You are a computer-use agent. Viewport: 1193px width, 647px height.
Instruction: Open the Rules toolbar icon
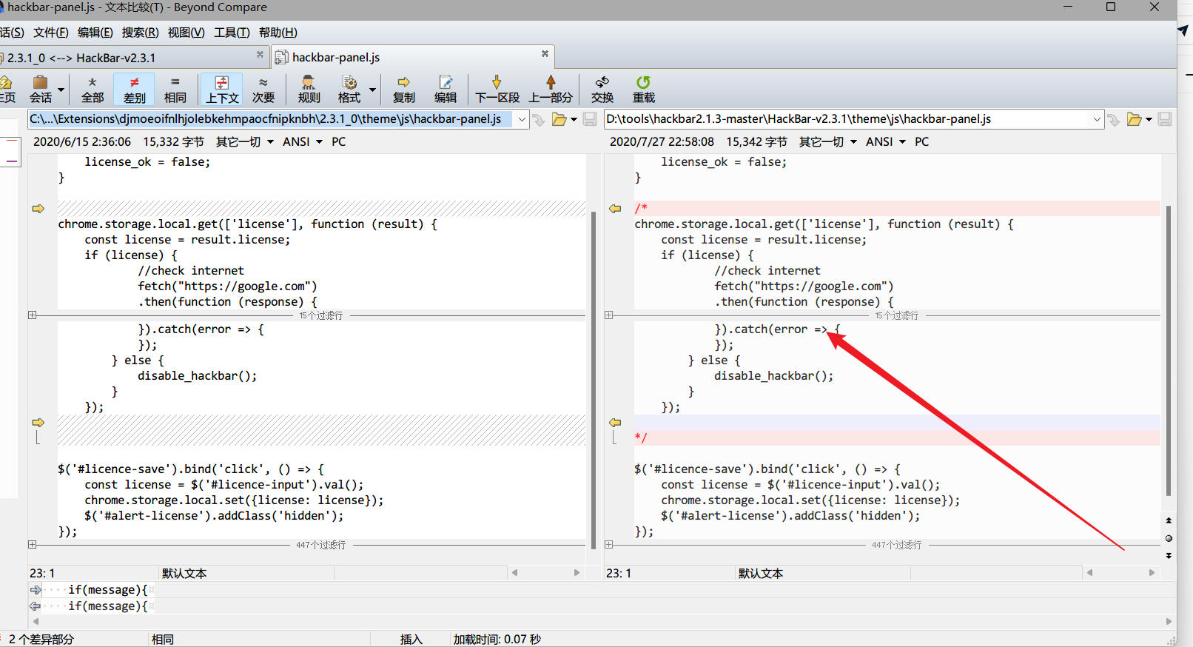point(309,89)
